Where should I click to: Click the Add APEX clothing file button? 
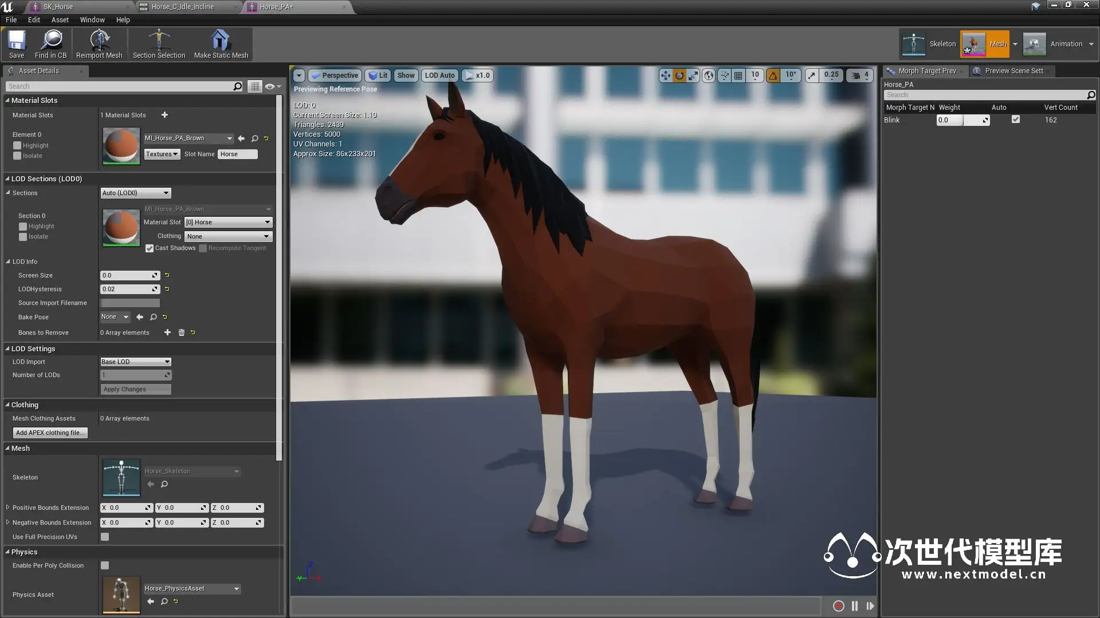click(50, 433)
